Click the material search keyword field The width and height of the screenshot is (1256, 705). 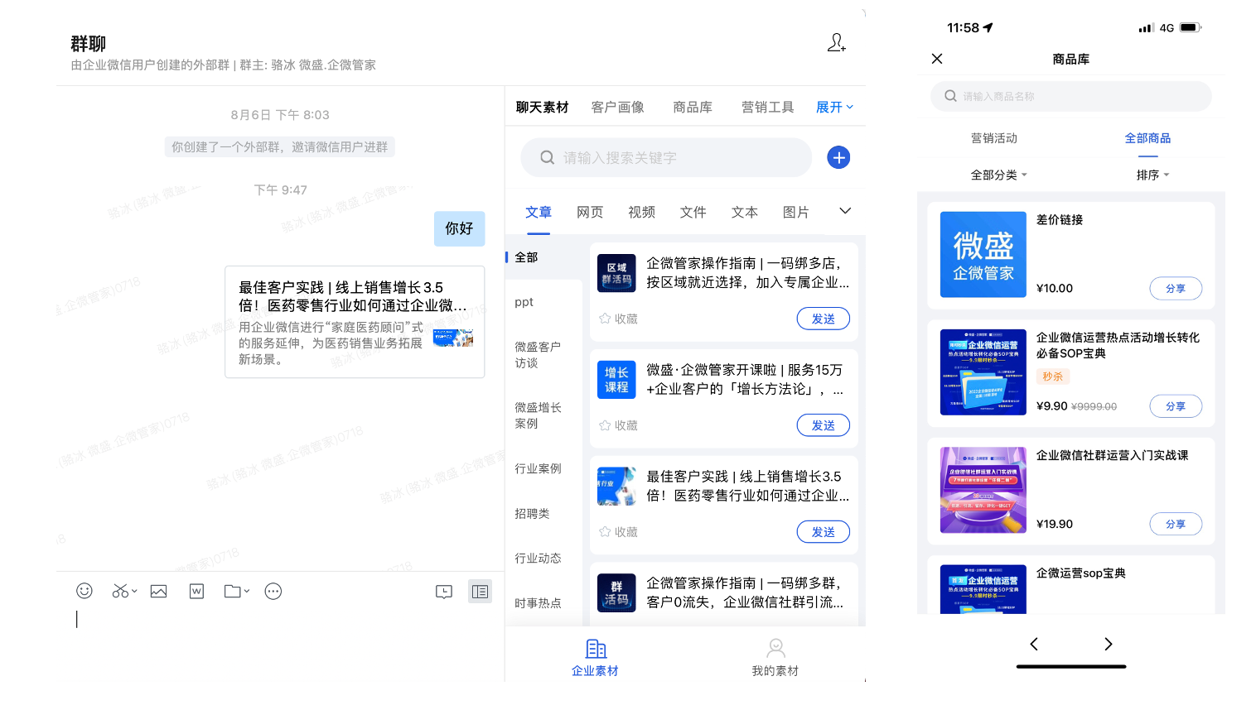(666, 157)
